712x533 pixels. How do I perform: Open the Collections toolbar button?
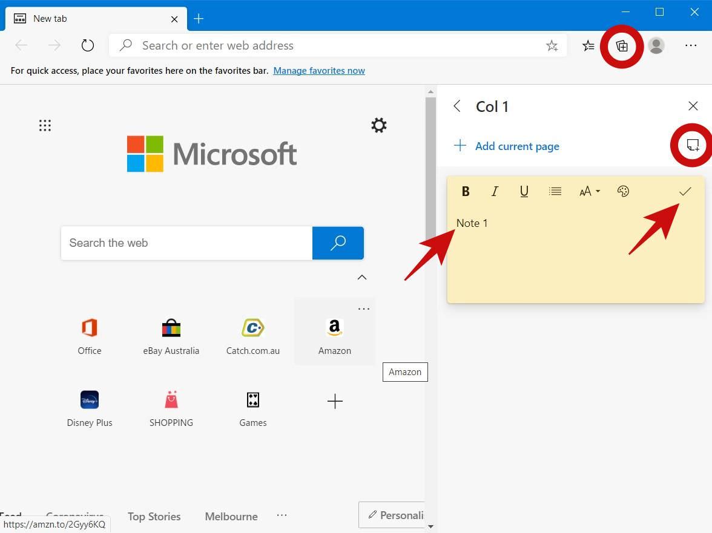(622, 46)
